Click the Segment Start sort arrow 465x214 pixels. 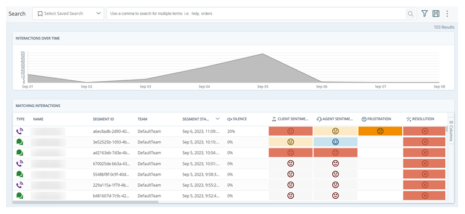coord(218,119)
